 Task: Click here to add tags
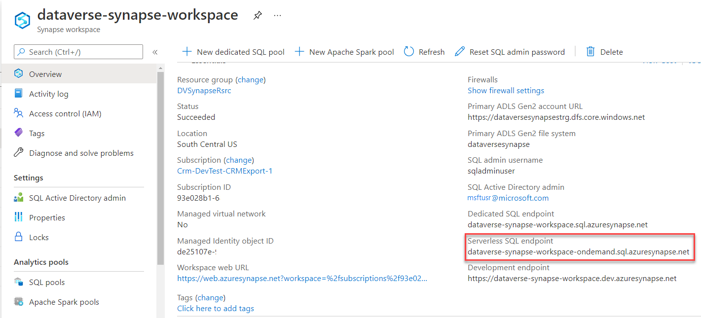coord(216,308)
